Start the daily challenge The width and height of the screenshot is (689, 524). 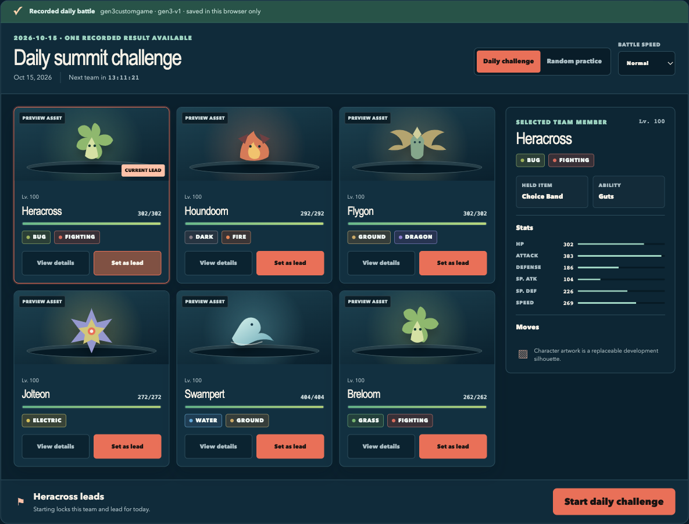coord(614,501)
